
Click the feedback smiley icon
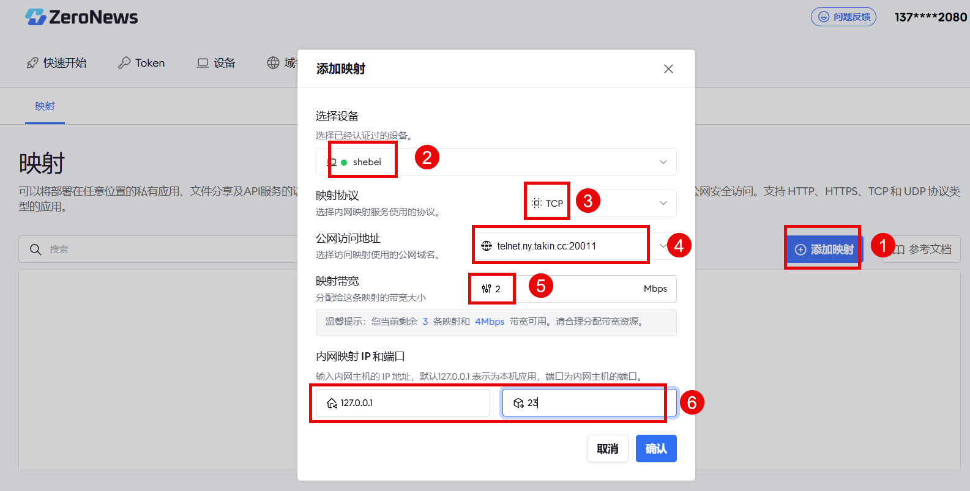click(x=824, y=17)
